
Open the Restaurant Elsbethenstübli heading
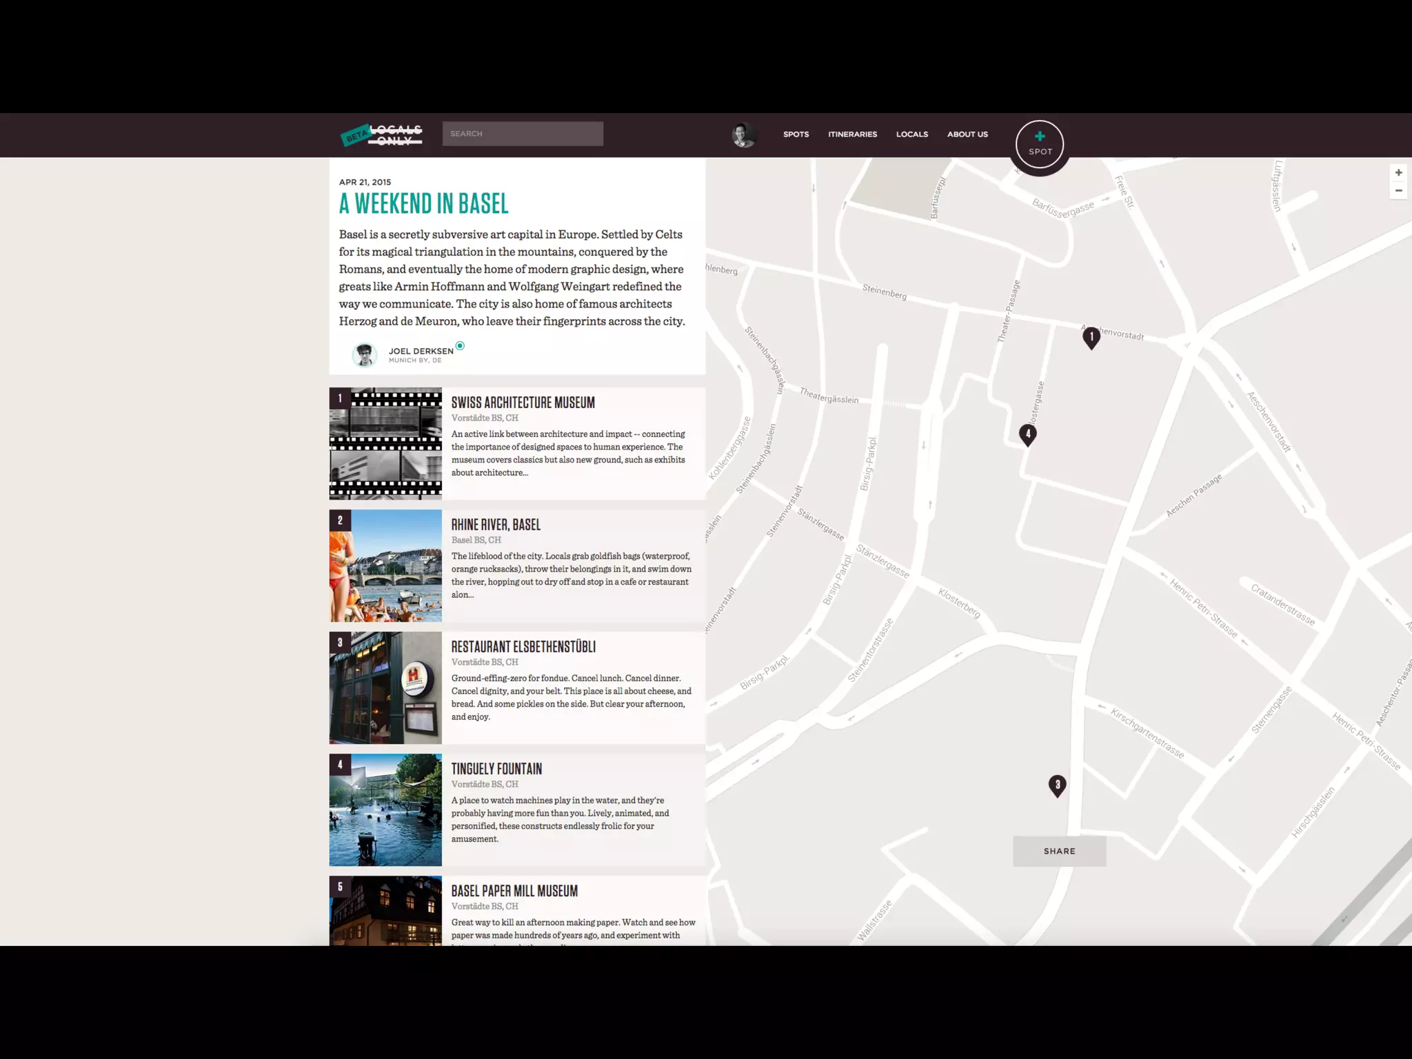[x=523, y=647]
